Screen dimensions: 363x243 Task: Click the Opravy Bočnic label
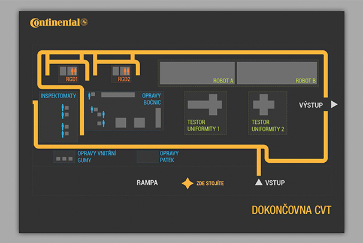152,99
